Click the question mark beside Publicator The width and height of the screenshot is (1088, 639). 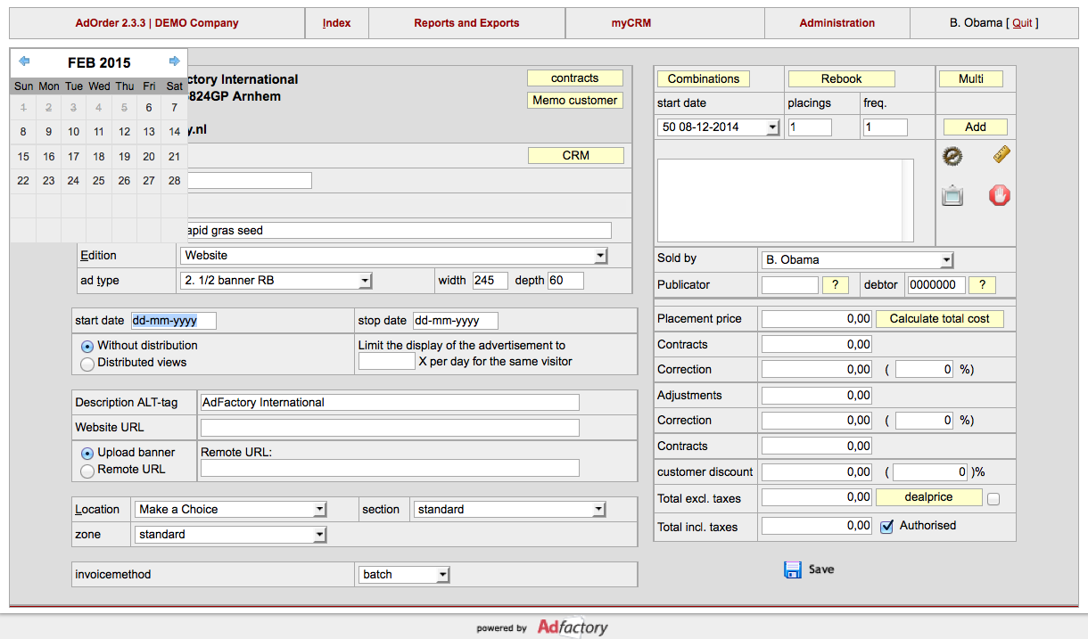click(835, 285)
